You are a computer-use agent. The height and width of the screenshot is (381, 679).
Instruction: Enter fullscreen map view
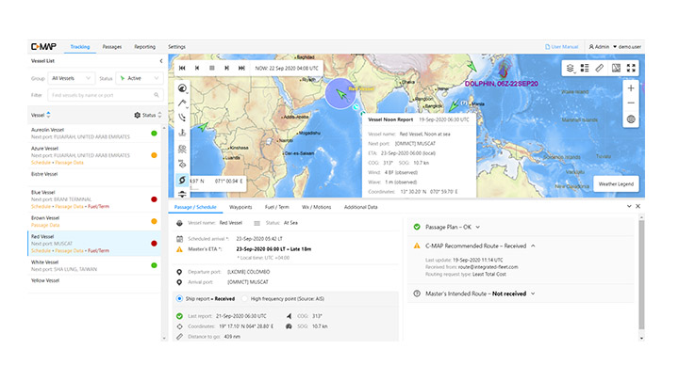point(631,68)
